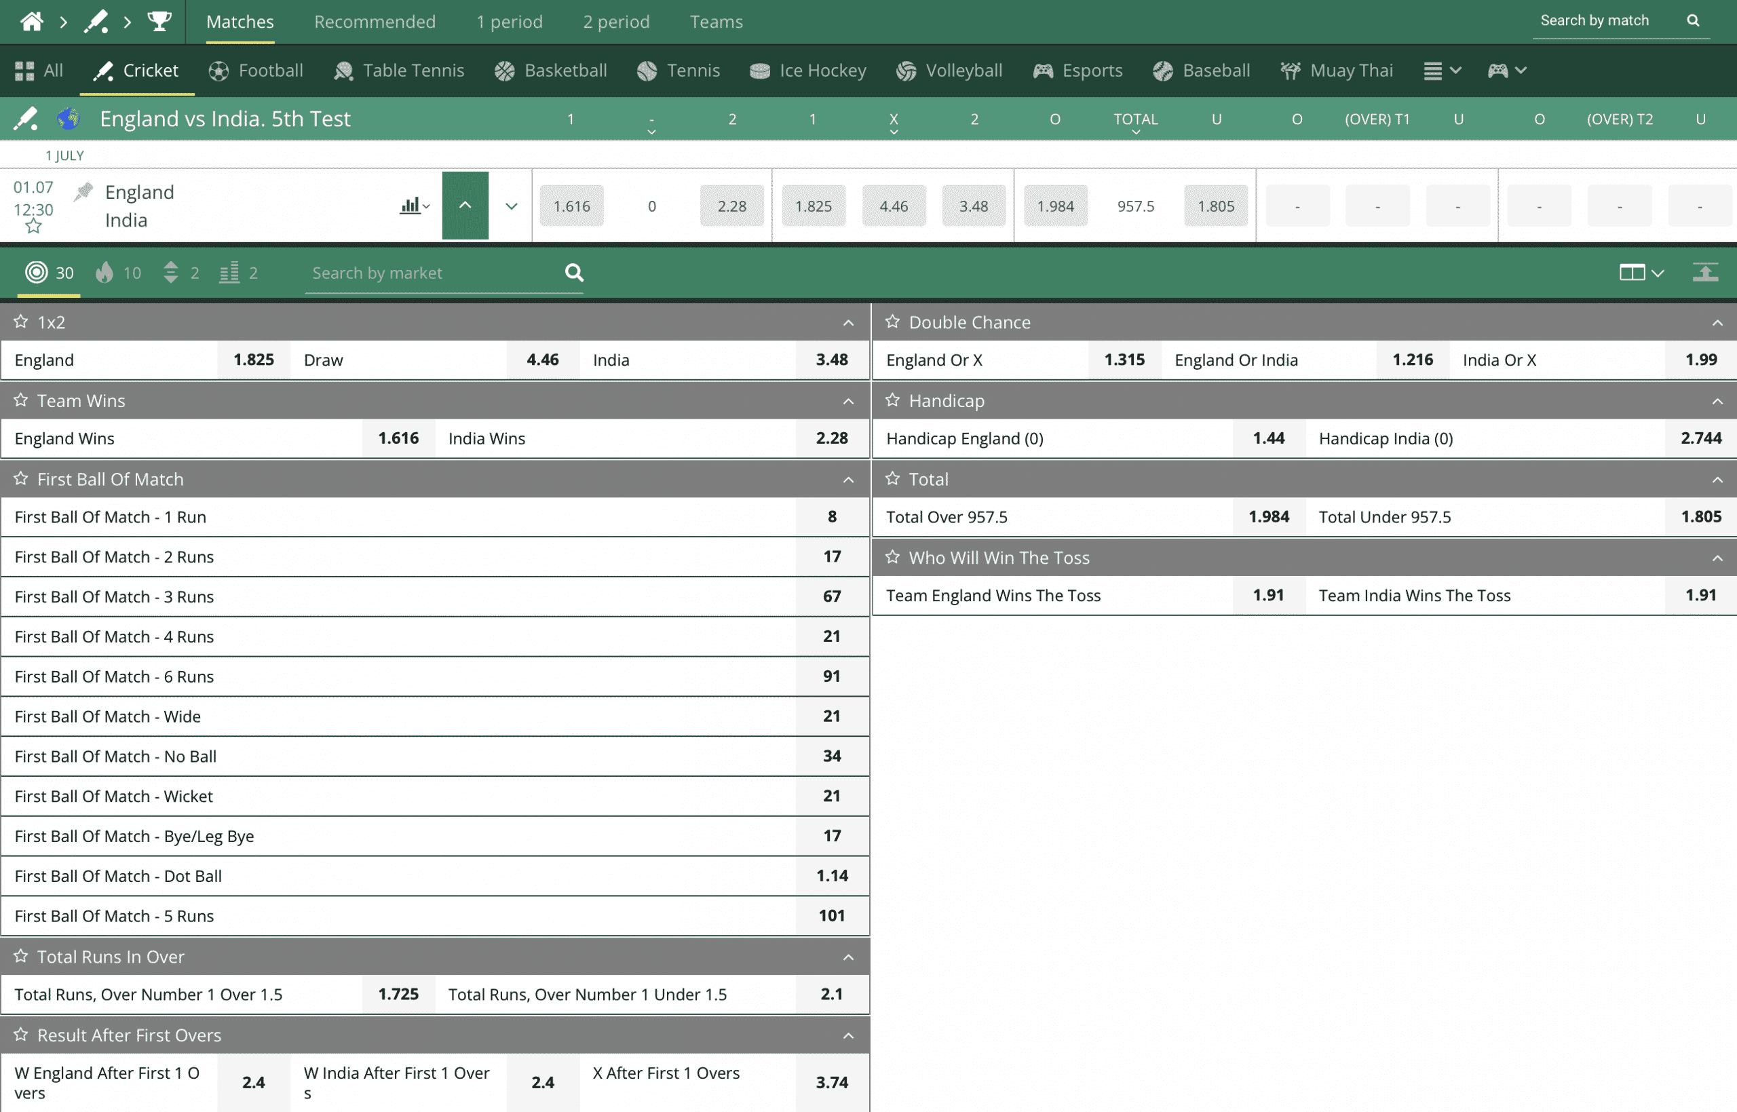Click the Esports icon
This screenshot has width=1737, height=1112.
point(1043,70)
